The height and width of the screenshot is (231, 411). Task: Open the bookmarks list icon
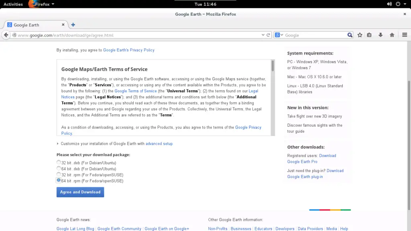pos(369,35)
